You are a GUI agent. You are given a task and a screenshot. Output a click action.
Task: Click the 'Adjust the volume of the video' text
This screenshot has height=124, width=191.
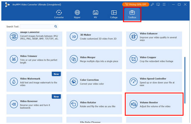(x=155, y=107)
